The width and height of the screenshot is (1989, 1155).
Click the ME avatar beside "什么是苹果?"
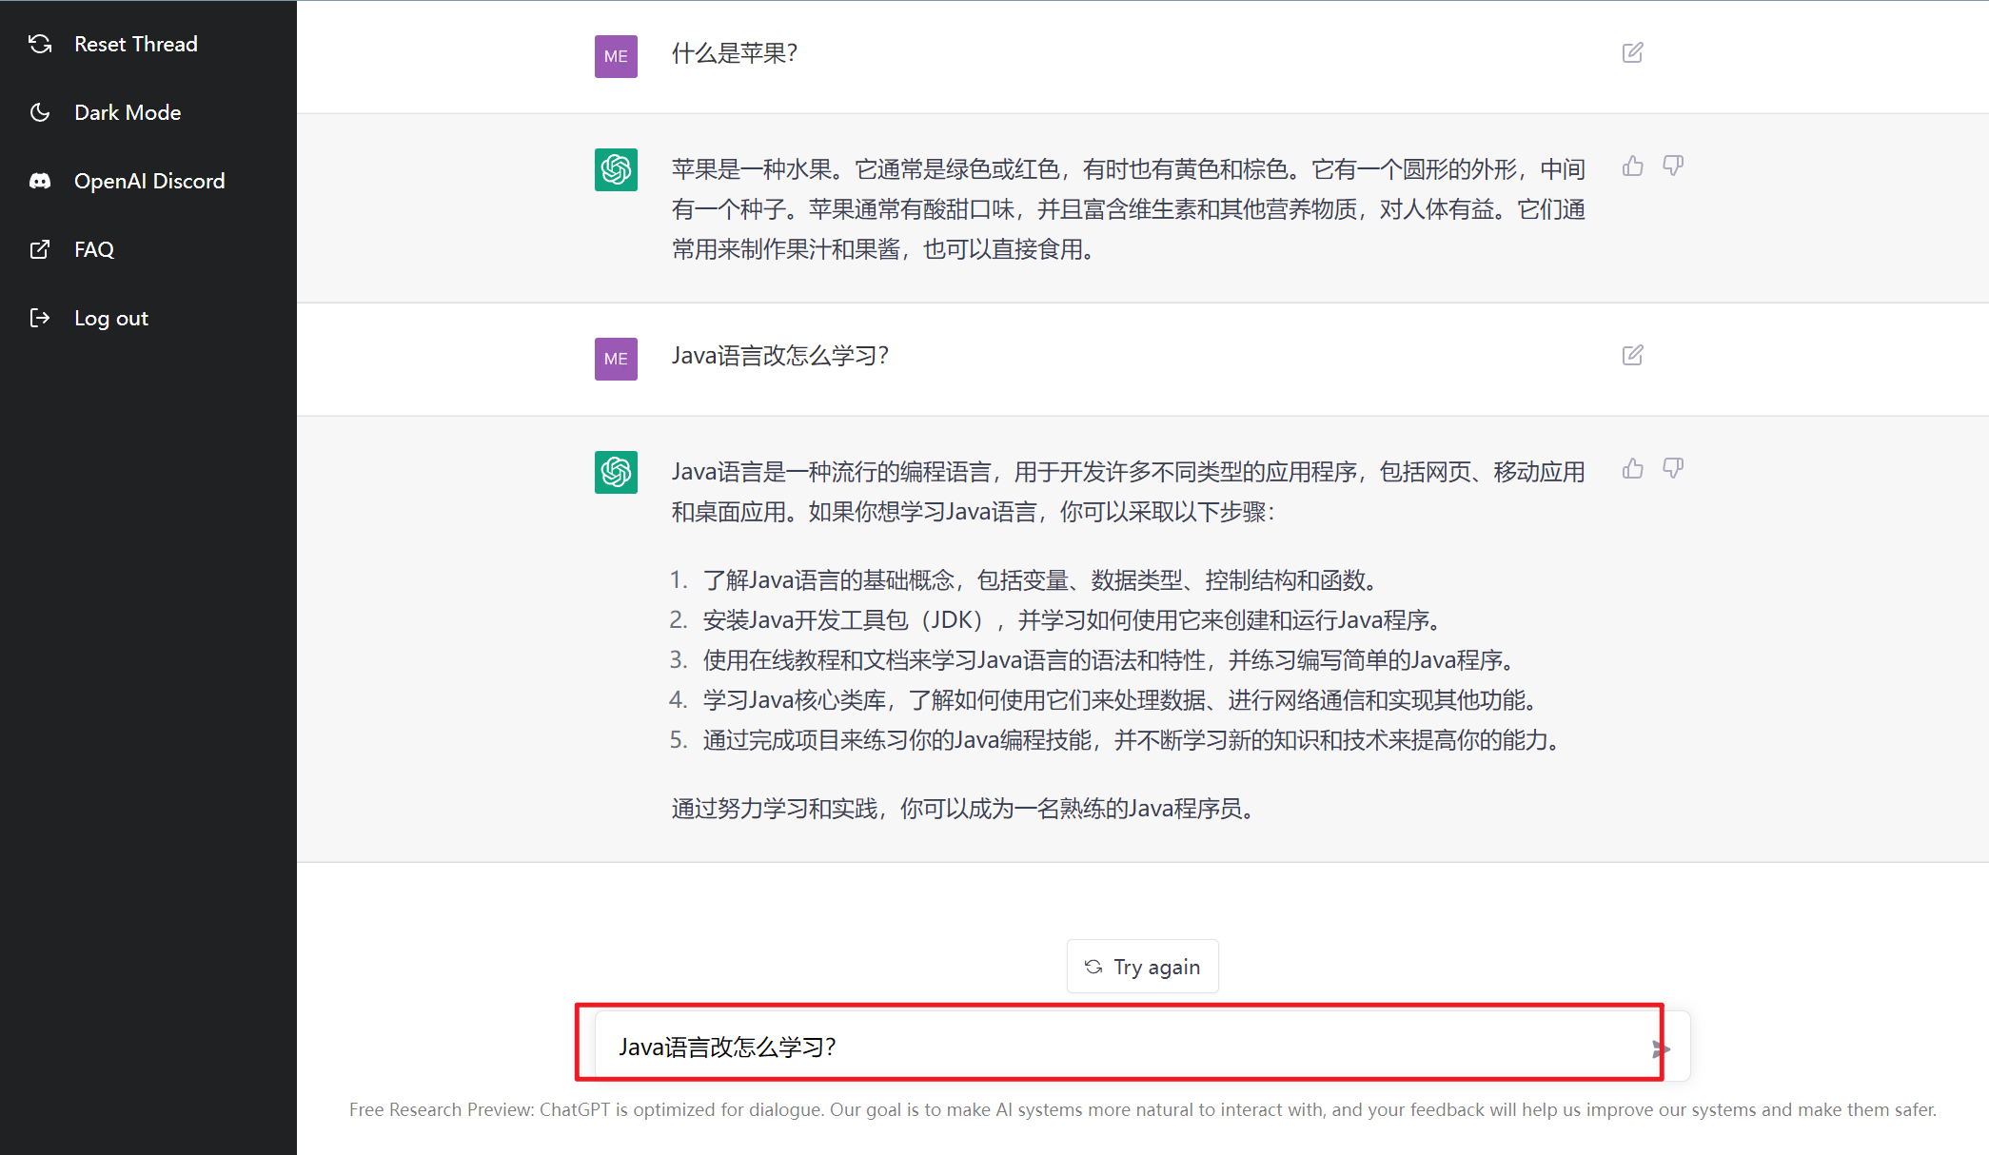click(x=615, y=56)
